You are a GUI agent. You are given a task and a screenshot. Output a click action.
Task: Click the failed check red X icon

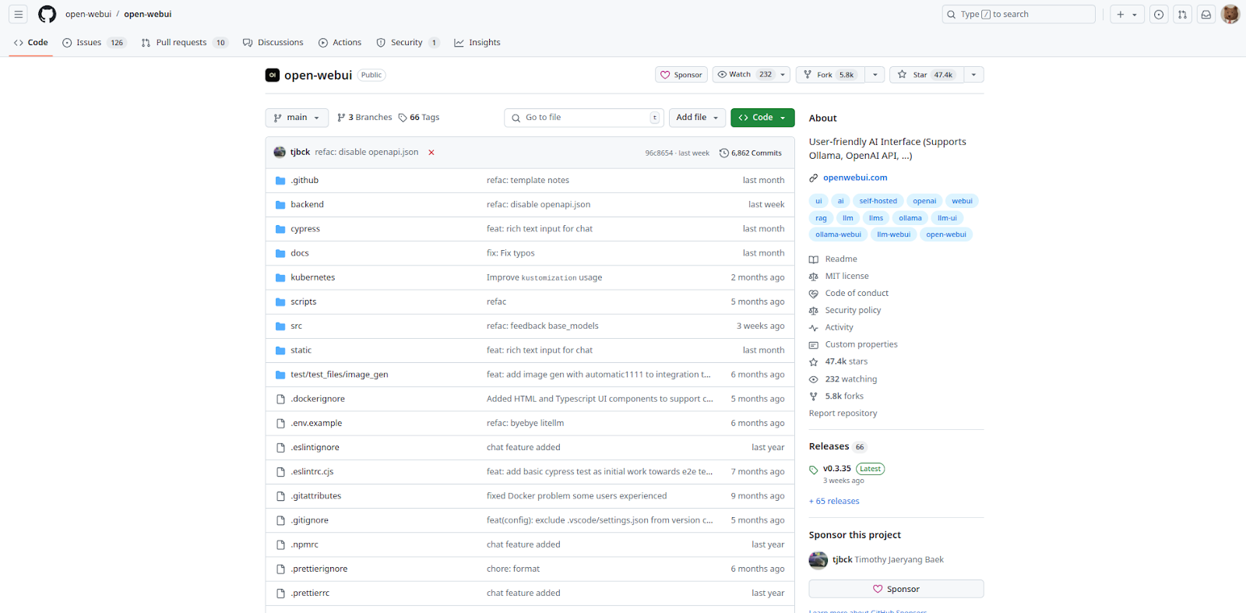point(431,153)
